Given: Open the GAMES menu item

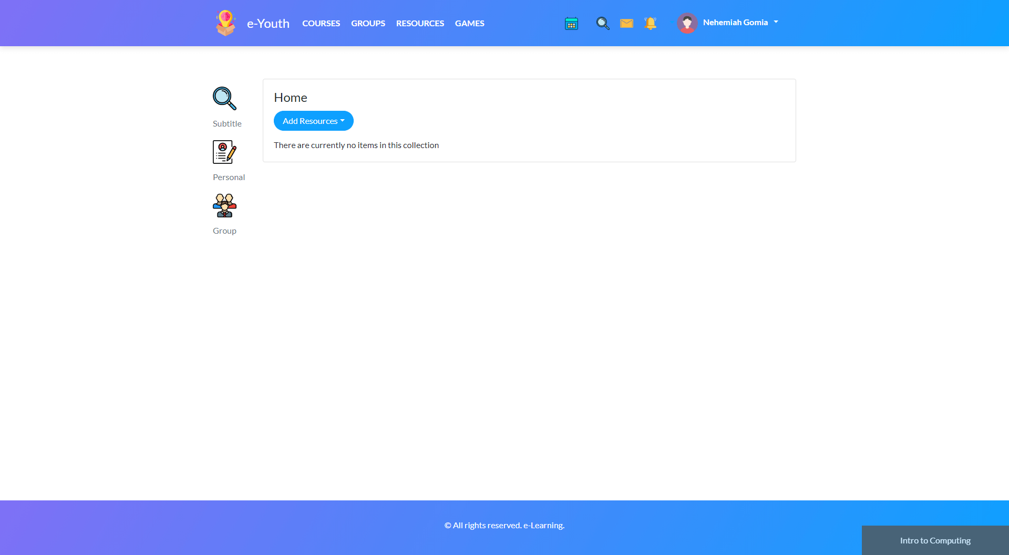Looking at the screenshot, I should point(469,24).
